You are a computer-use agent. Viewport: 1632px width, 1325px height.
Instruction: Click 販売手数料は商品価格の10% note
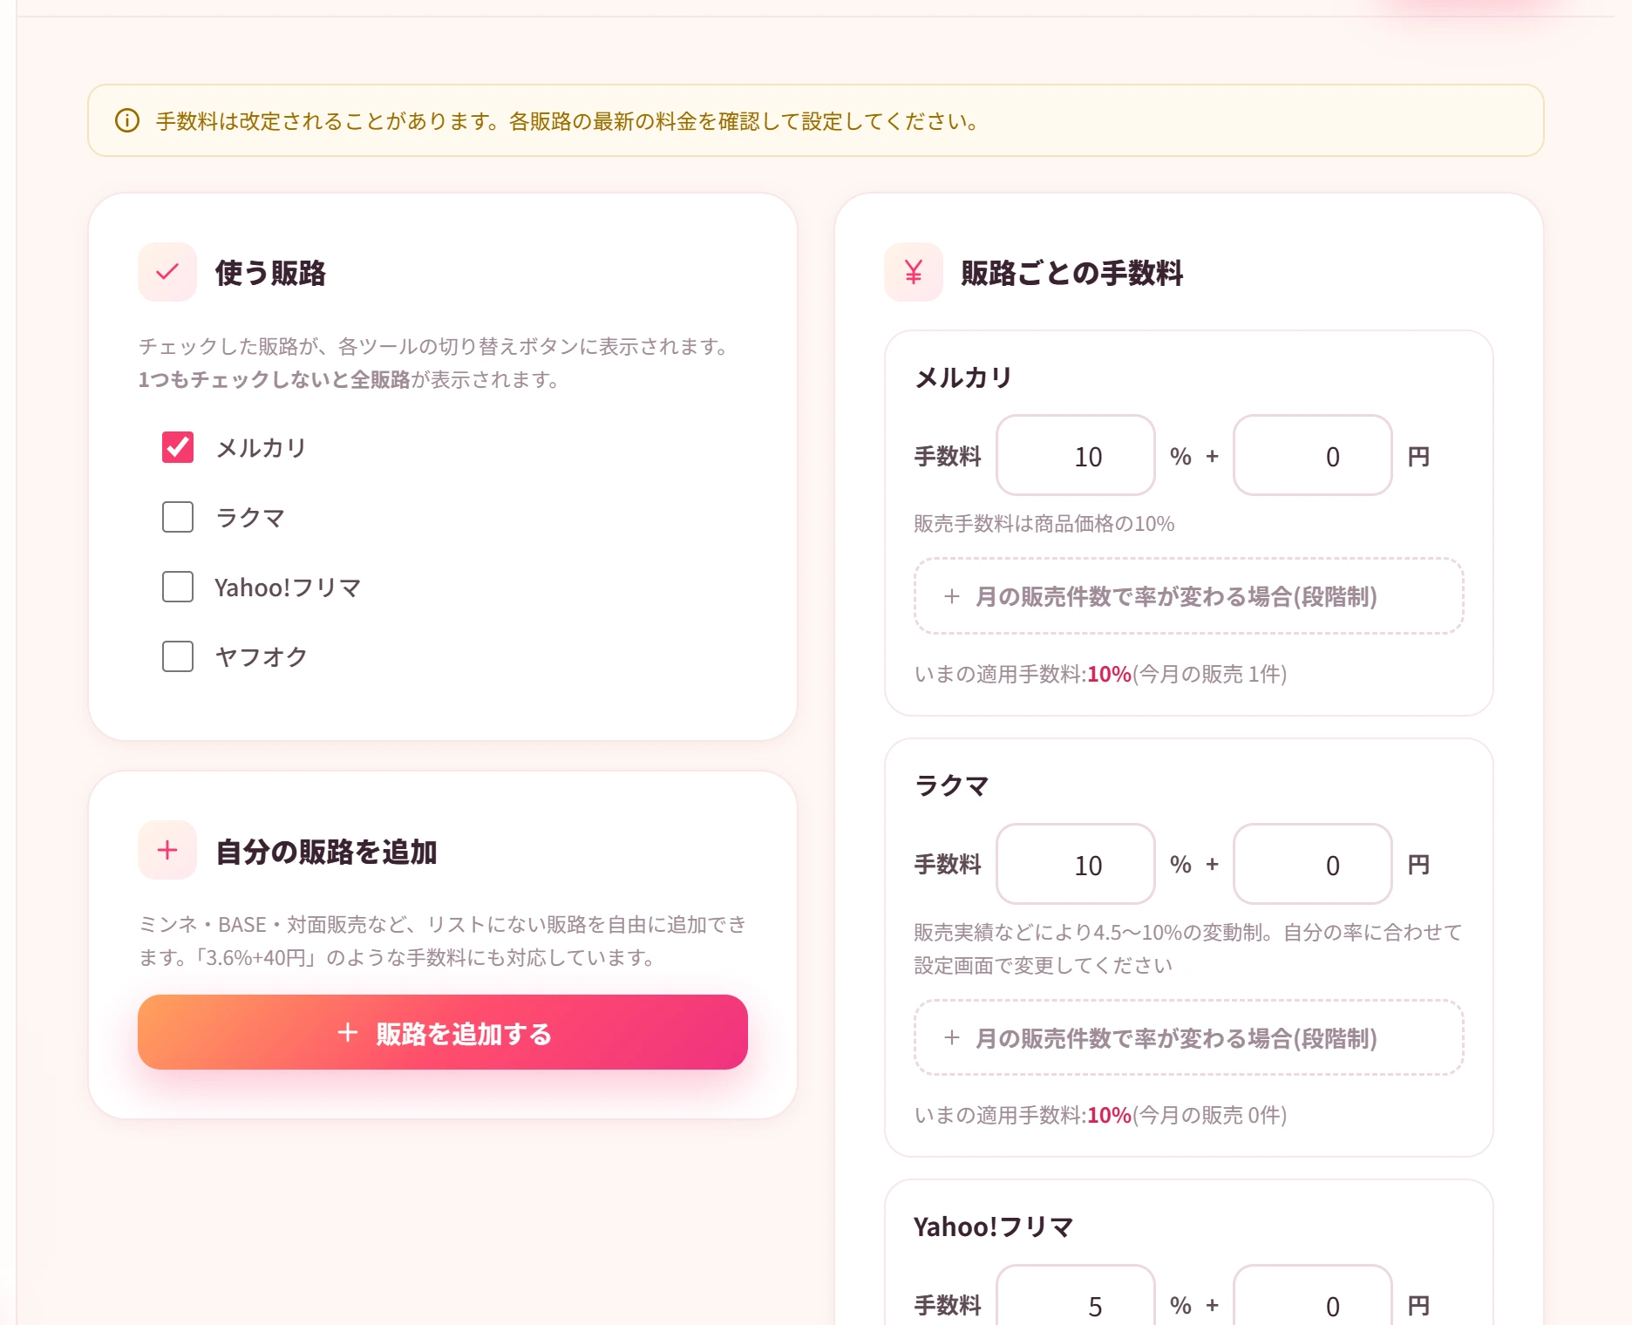click(x=1044, y=523)
